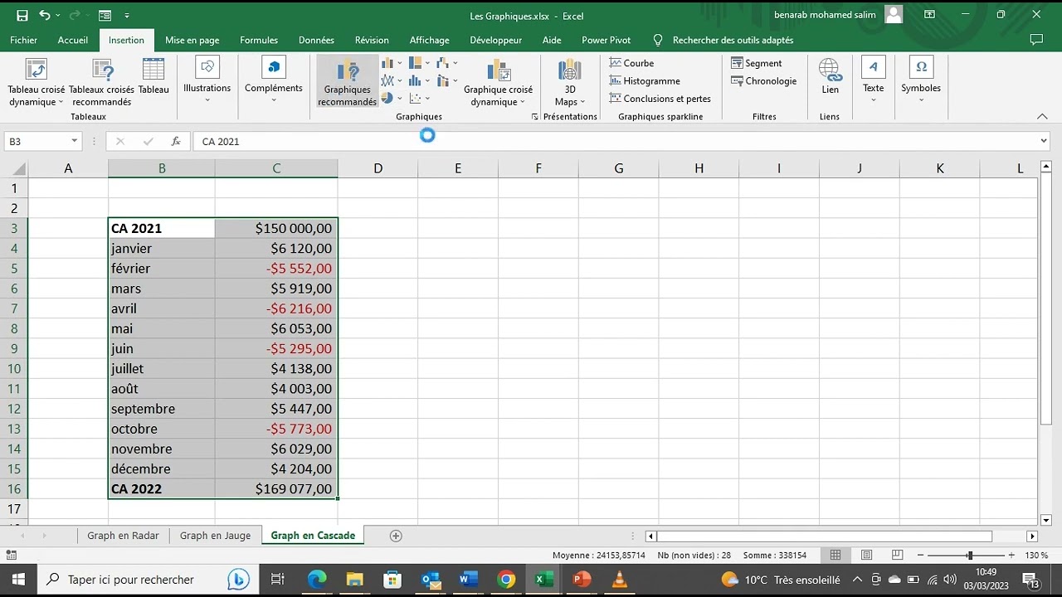1062x597 pixels.
Task: Open the Graph en Jauge sheet
Action: (215, 536)
